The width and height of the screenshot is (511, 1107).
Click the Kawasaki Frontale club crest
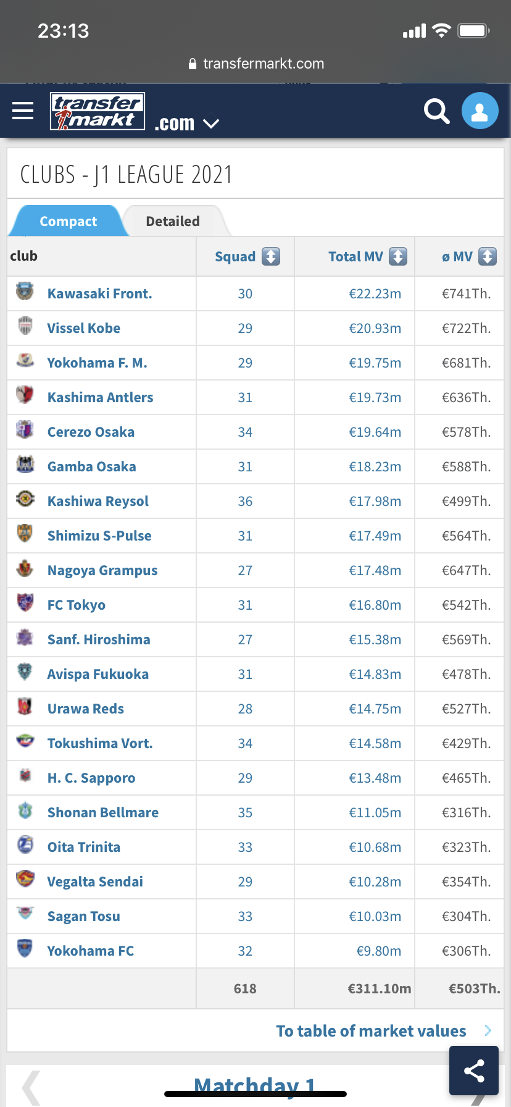tap(25, 292)
